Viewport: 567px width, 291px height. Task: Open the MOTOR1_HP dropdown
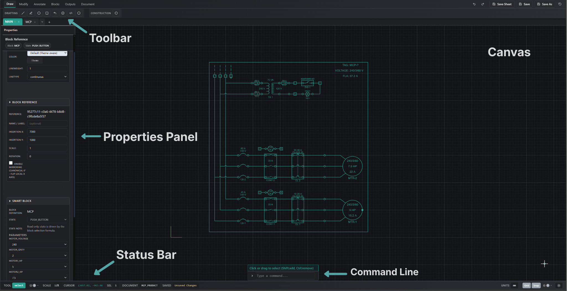(x=38, y=267)
